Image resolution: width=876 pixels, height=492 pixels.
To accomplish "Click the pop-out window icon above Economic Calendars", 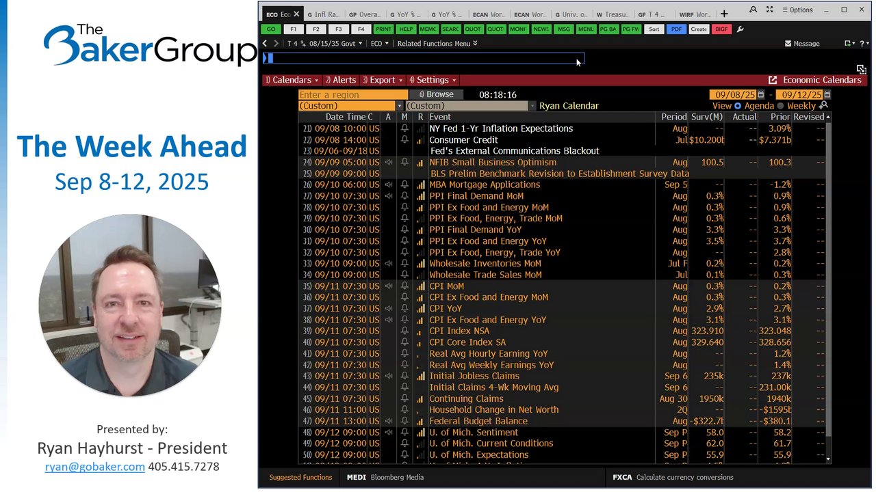I will click(x=861, y=69).
